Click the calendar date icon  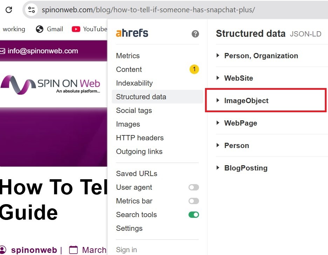[73, 250]
